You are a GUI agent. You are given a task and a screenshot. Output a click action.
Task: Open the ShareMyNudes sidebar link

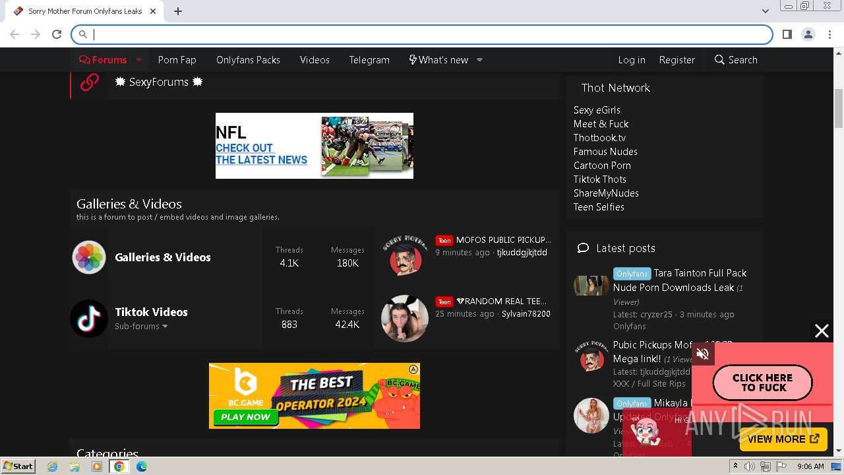(606, 193)
